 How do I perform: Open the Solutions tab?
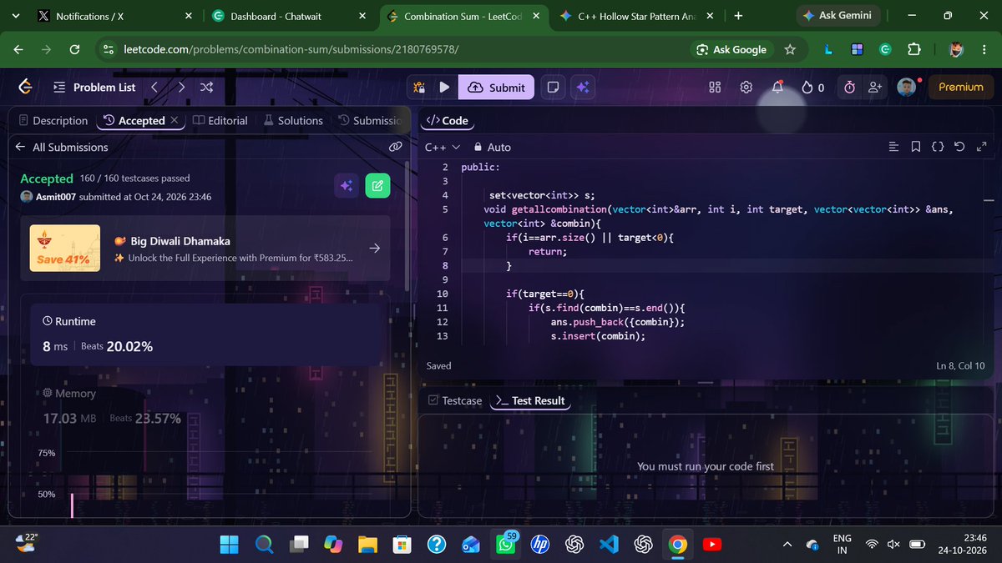tap(293, 120)
